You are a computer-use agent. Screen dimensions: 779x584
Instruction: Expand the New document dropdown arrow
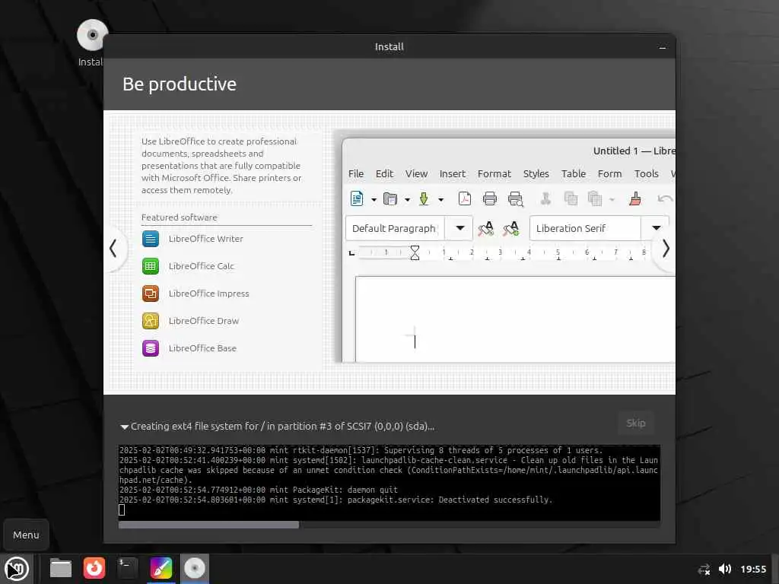coord(374,200)
